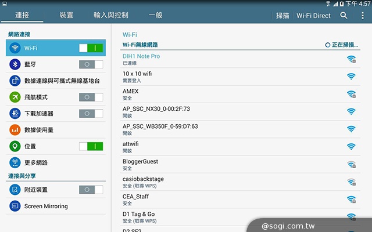Tap BloggerGuest weak signal icon
The width and height of the screenshot is (372, 232).
pos(351,164)
